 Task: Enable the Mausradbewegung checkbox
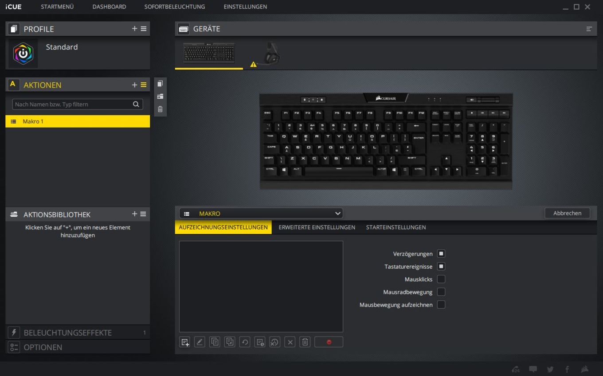tap(441, 292)
